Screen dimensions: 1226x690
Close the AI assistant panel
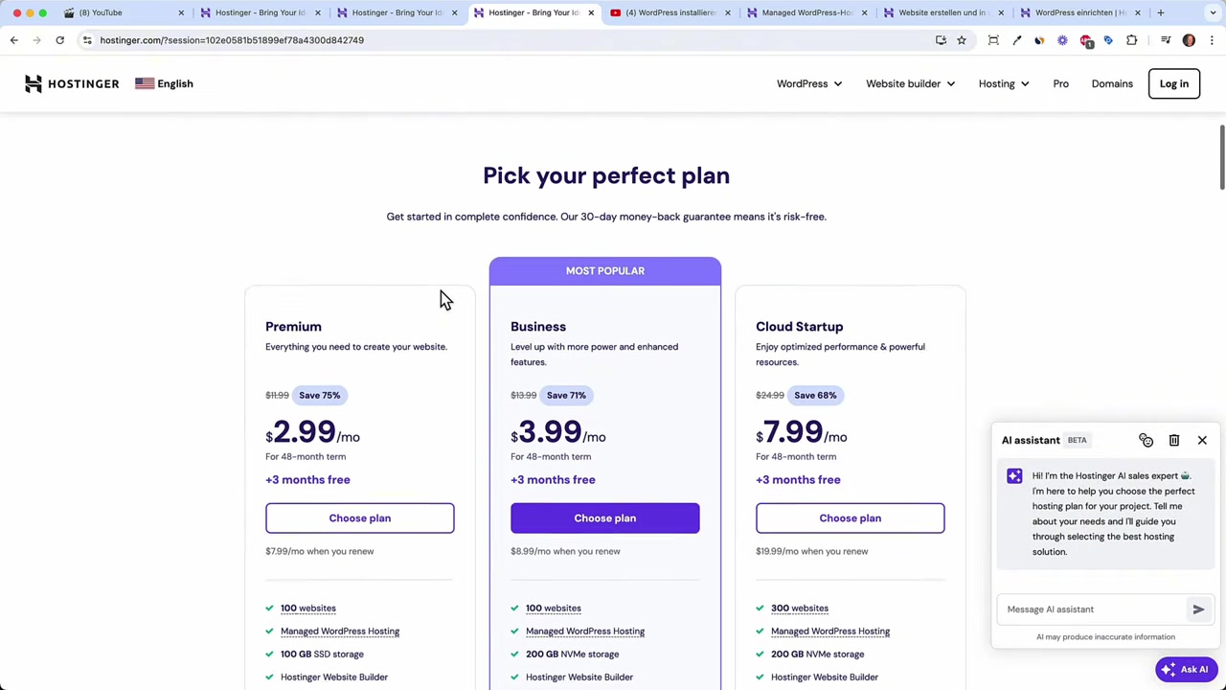click(1202, 441)
